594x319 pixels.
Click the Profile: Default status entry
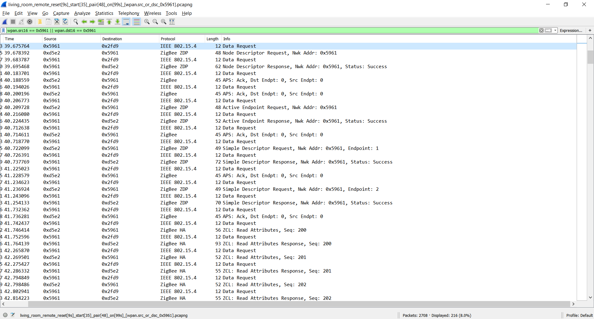point(579,315)
